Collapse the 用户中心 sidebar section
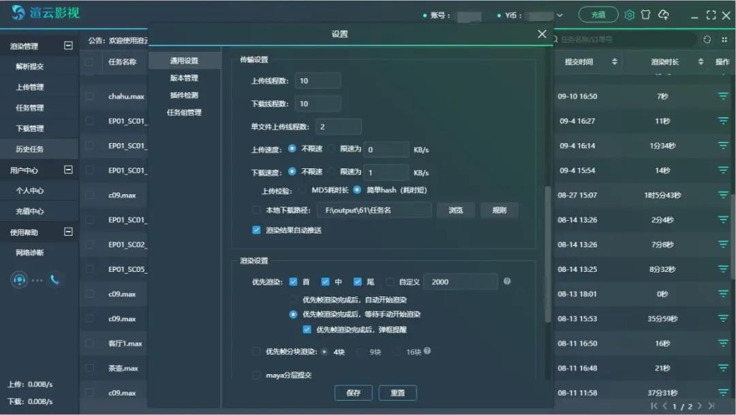This screenshot has height=415, width=736. [67, 170]
